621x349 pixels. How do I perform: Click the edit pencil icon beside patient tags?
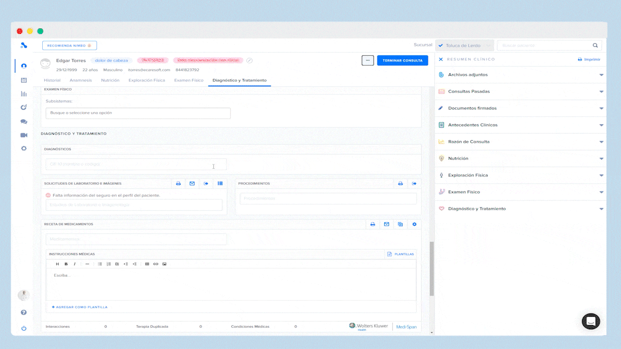(x=249, y=61)
